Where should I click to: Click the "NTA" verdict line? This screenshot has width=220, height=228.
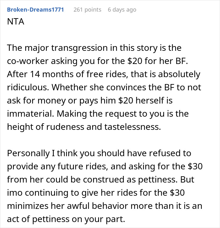coord(14,24)
